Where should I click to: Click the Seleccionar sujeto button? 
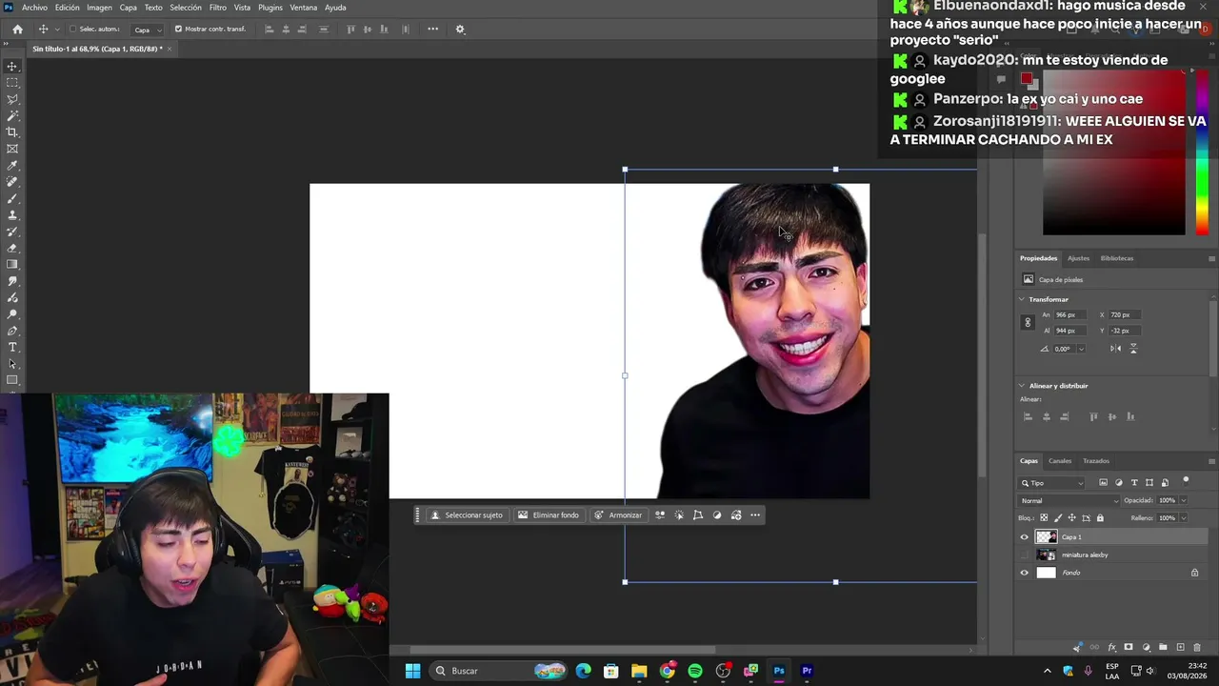[x=467, y=515]
